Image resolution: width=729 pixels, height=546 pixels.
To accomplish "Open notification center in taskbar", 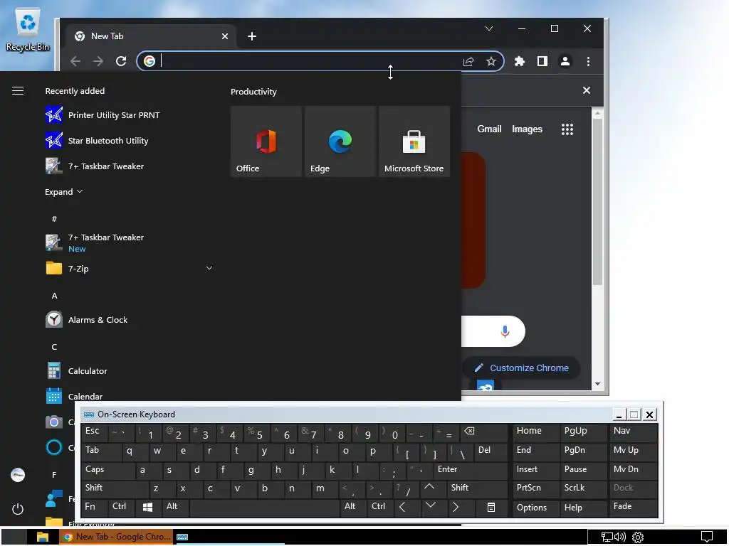I will (x=707, y=537).
